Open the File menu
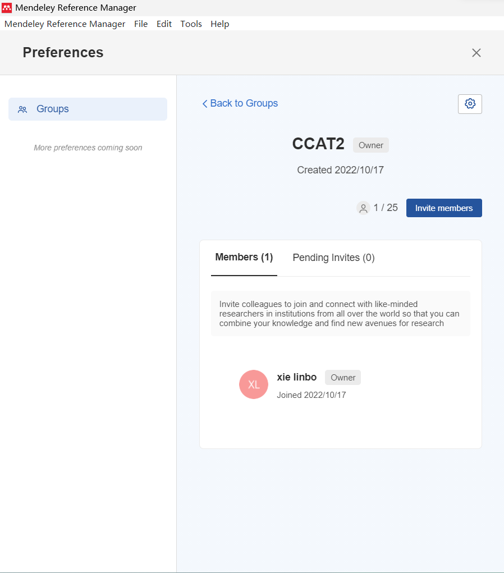The image size is (504, 573). (141, 24)
